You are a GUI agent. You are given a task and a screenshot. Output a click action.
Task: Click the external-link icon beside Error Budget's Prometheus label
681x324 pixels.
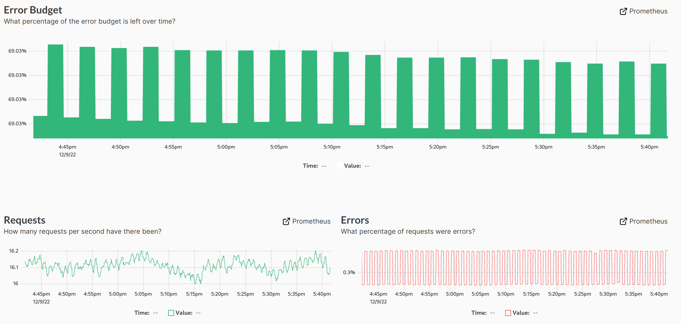pos(623,11)
